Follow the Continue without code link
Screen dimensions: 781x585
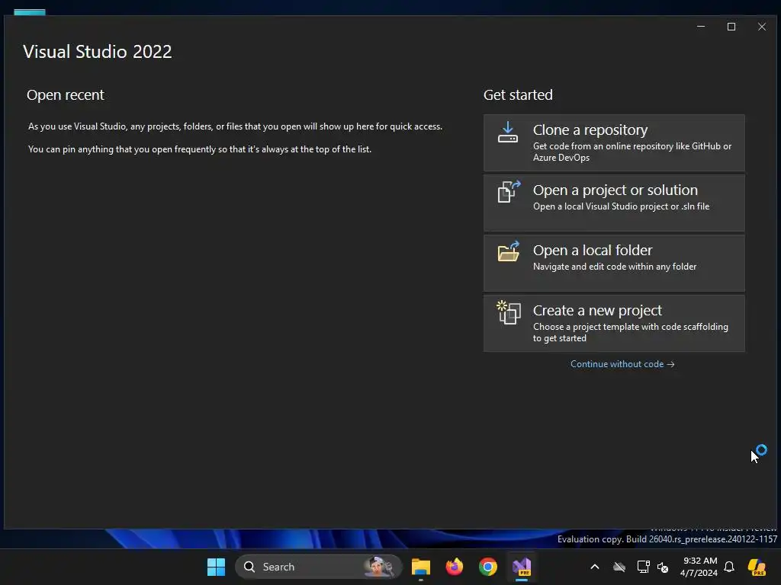point(622,364)
